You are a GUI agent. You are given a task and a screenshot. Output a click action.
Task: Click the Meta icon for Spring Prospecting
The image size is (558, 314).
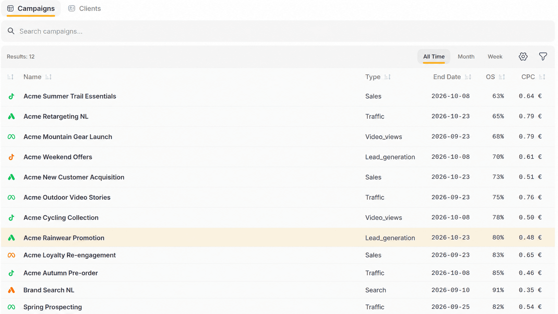coord(11,307)
